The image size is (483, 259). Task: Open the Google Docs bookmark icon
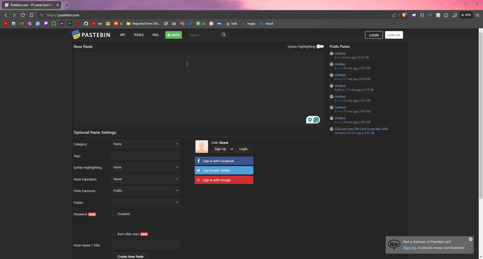38,24
